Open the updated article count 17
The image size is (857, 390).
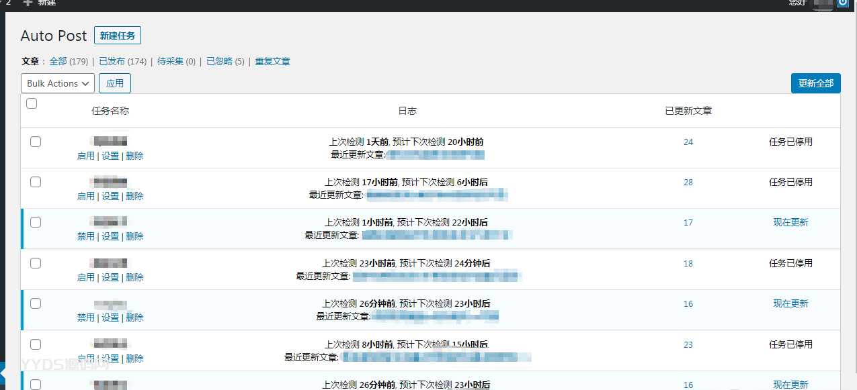tap(688, 222)
